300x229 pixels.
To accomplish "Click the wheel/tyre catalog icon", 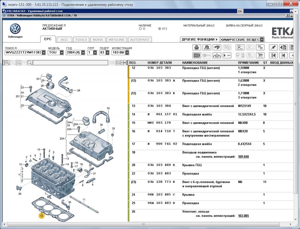I will [207, 47].
